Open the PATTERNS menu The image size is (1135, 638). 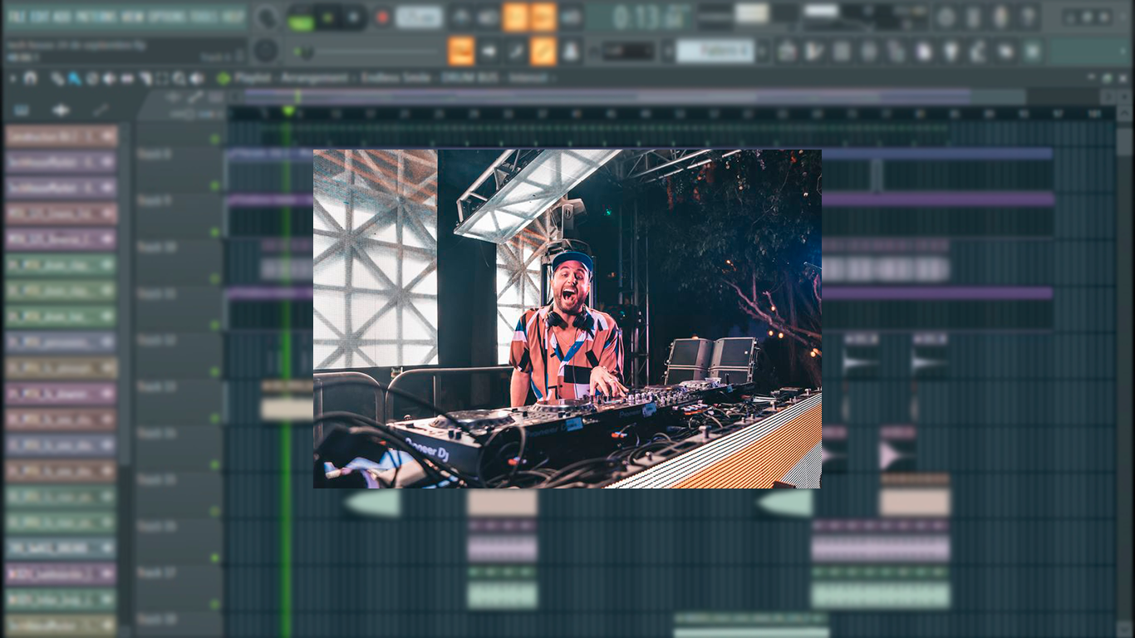(x=96, y=17)
